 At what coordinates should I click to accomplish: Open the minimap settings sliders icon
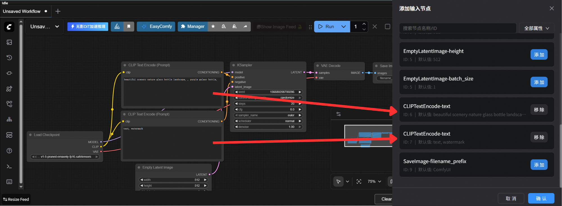pyautogui.click(x=339, y=114)
